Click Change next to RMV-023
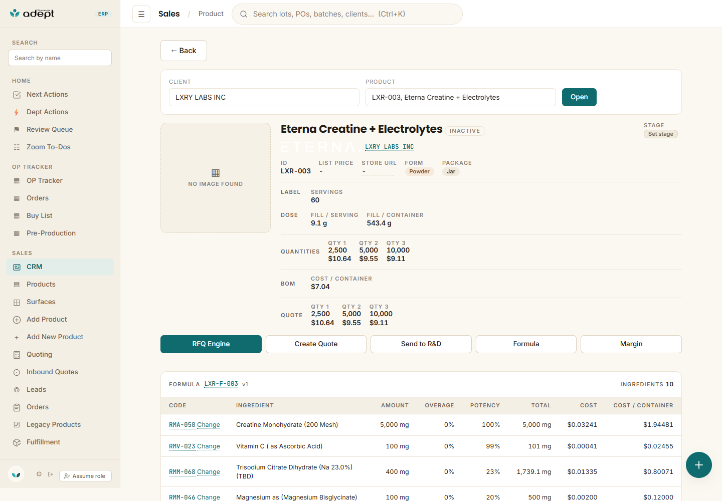 (x=209, y=446)
